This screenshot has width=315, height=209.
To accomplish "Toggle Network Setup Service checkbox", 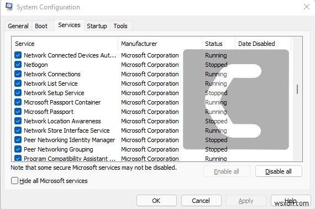I will [18, 93].
